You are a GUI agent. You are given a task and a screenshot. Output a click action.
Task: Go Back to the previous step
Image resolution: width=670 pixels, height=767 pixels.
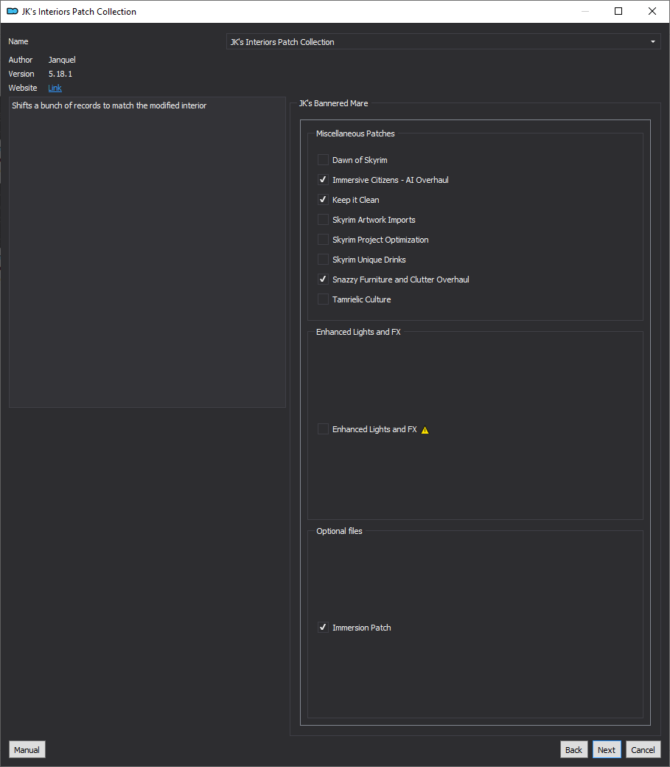[x=573, y=749]
